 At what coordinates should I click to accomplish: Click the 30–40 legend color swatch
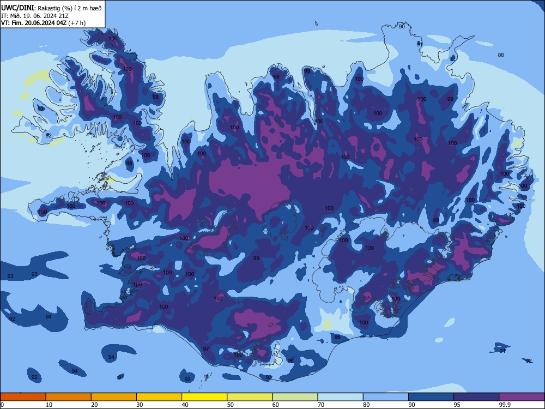click(159, 397)
